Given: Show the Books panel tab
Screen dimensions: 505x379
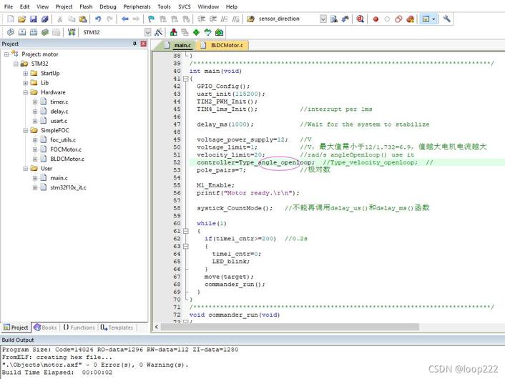Looking at the screenshot, I should 45,328.
